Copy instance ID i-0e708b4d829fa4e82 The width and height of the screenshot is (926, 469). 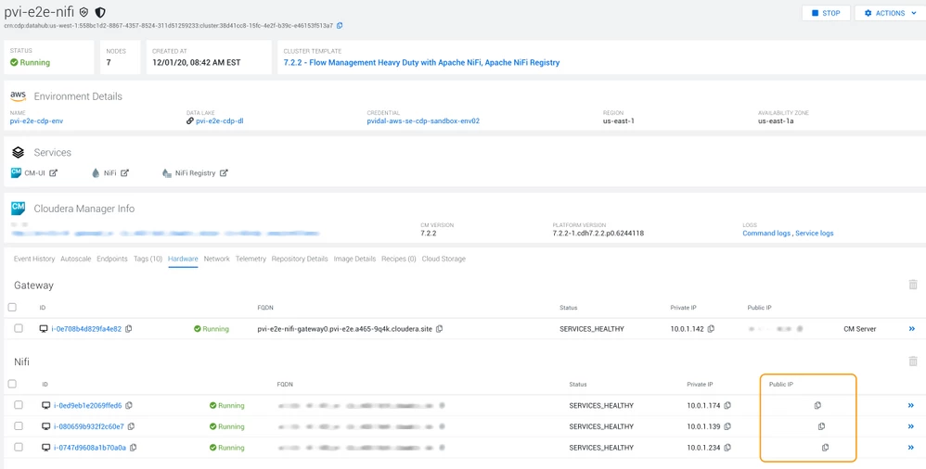(129, 329)
